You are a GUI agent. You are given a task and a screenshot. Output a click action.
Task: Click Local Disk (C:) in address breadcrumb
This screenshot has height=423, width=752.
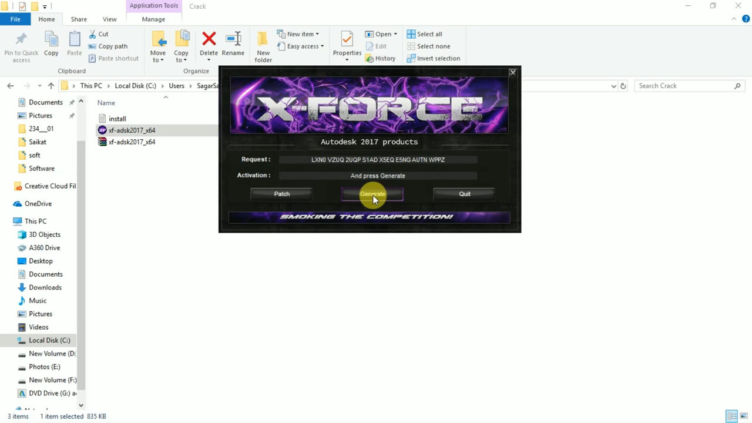click(135, 86)
